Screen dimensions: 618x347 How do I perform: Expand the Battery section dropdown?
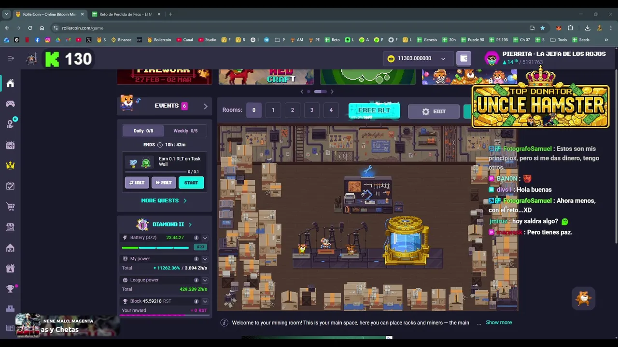(205, 238)
